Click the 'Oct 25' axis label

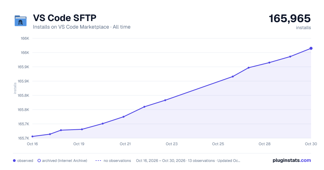pyautogui.click(x=218, y=144)
